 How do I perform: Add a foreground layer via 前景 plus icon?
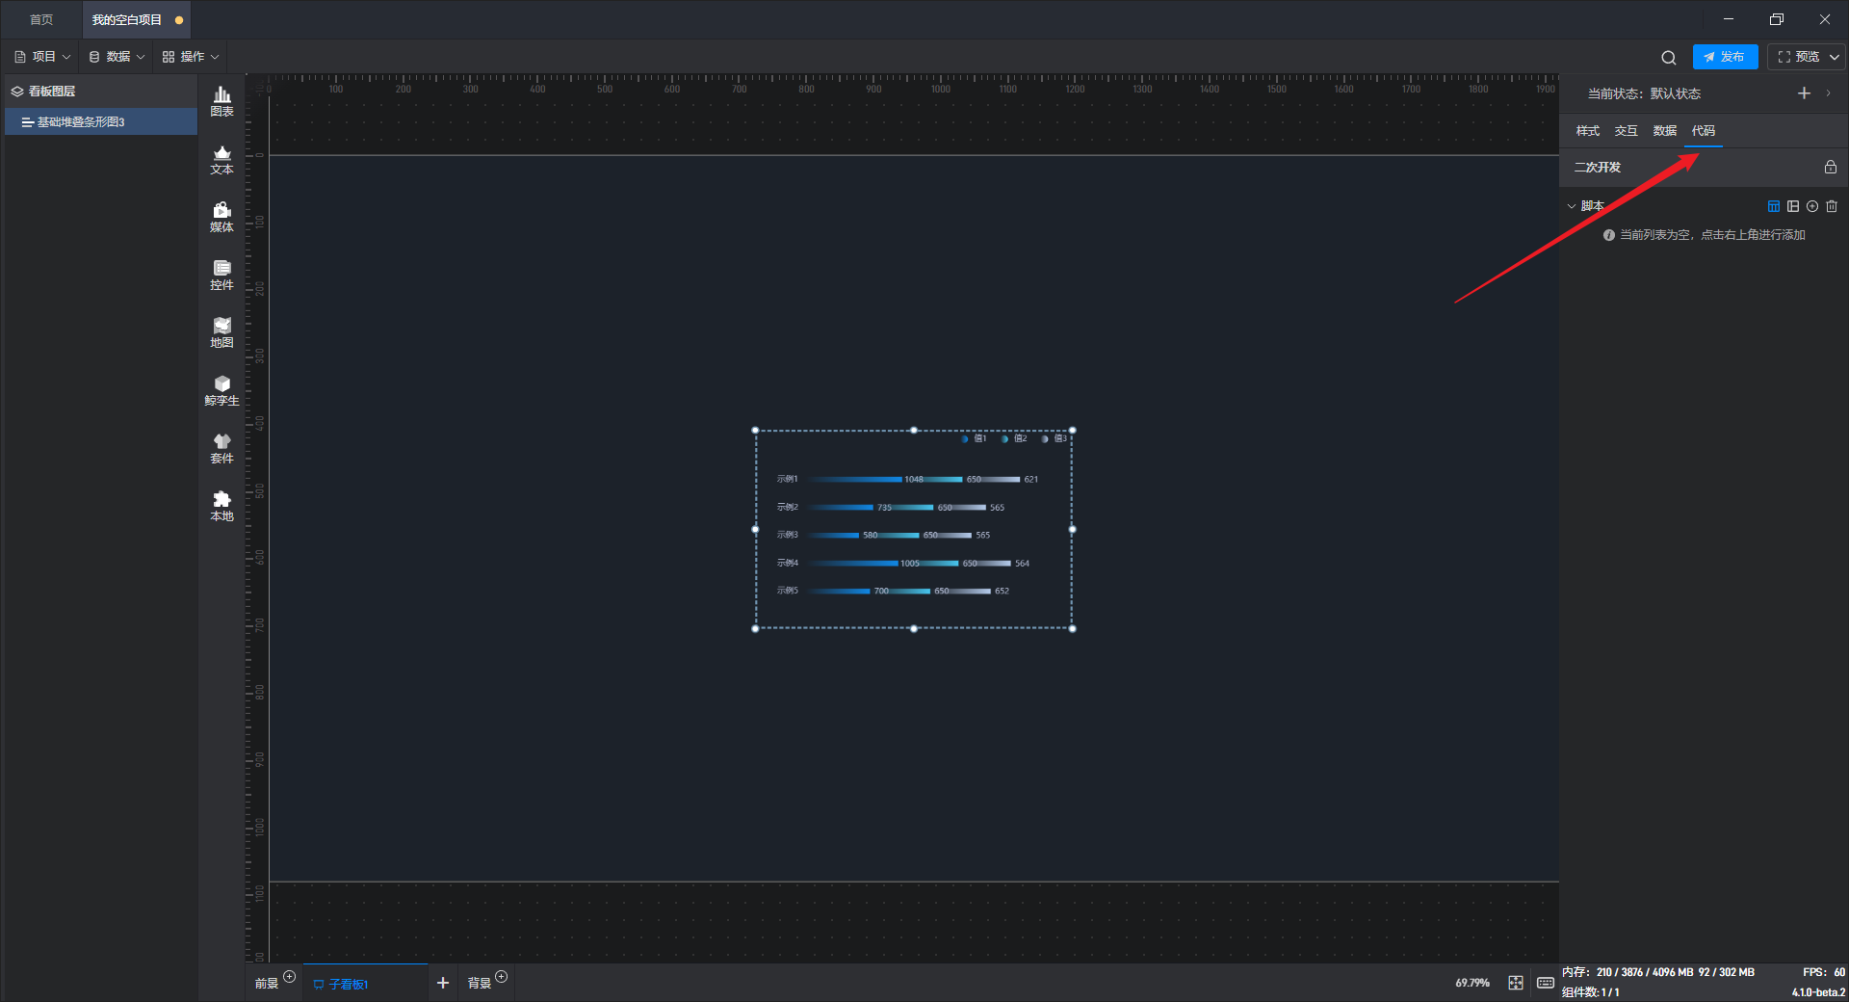(x=289, y=977)
